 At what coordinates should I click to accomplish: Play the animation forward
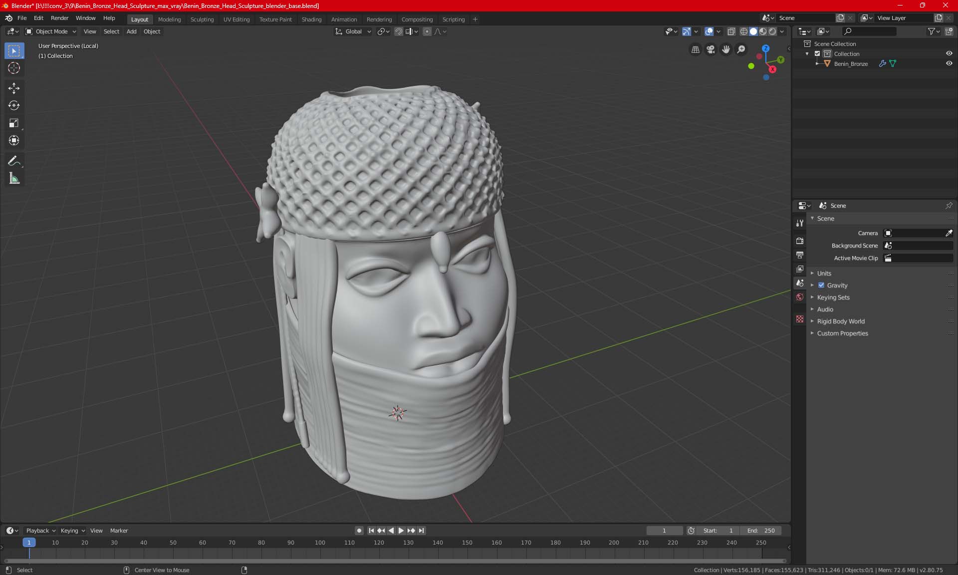tap(401, 531)
